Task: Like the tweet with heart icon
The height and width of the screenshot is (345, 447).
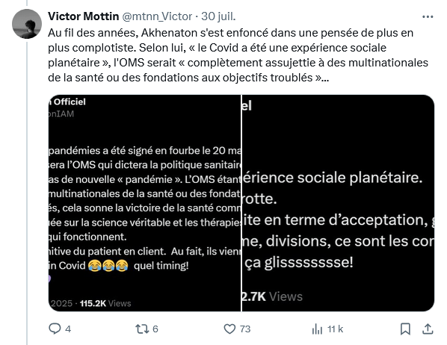Action: pyautogui.click(x=229, y=329)
